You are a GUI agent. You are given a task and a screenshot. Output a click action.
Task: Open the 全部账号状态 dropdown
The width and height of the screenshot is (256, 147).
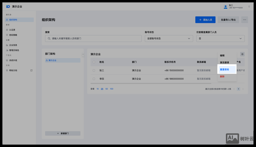point(169,39)
